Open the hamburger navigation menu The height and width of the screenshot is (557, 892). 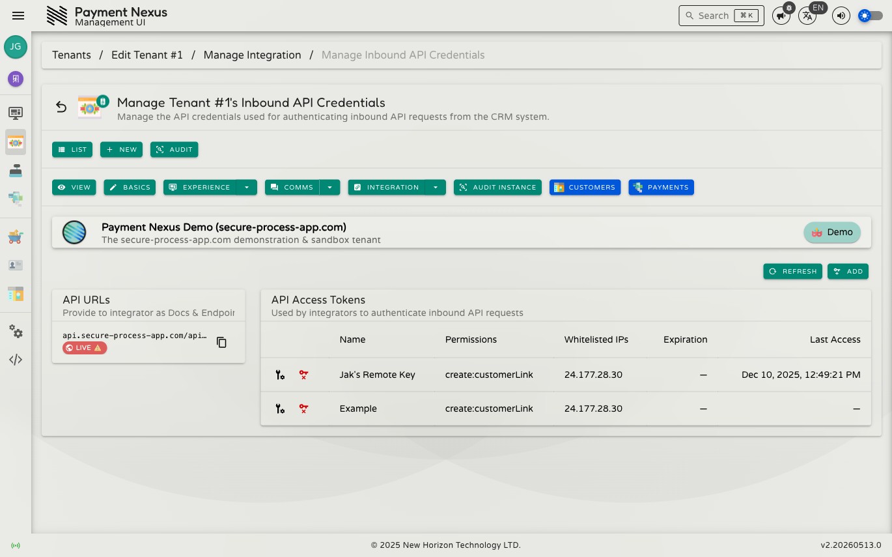[18, 16]
